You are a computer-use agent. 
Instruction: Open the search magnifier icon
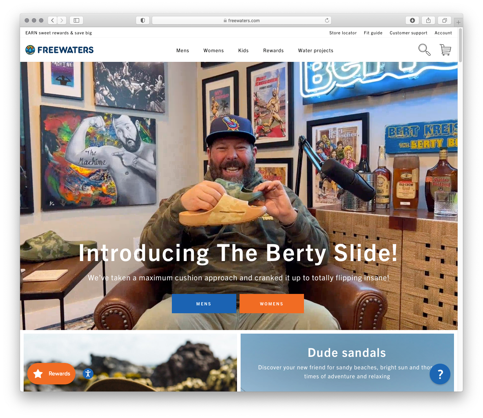pyautogui.click(x=424, y=50)
